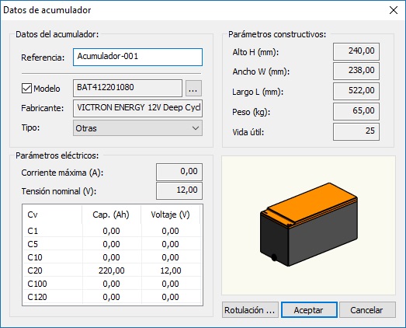Image resolution: width=406 pixels, height=328 pixels.
Task: Click the C10 voltage cell
Action: [171, 257]
